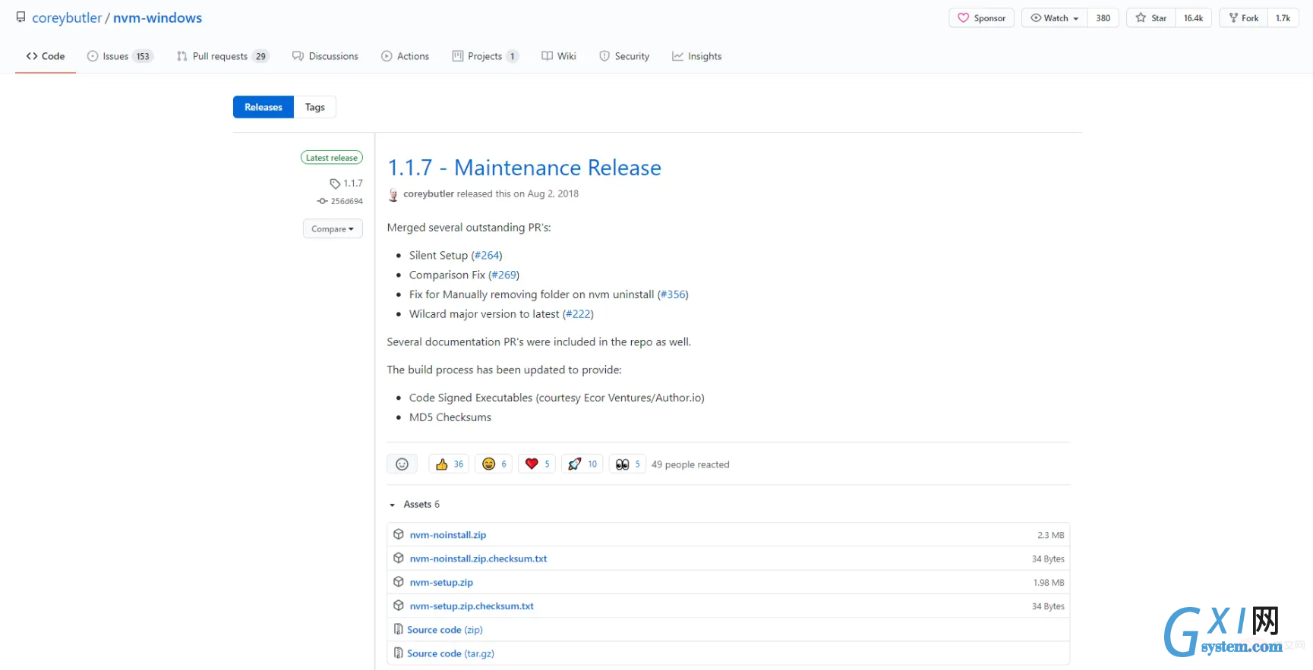Click the file-zip icon beside Source code (tar.gz)

(398, 653)
